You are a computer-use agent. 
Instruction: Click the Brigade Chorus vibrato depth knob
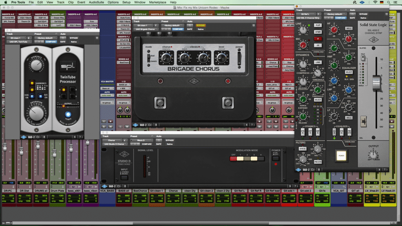point(185,58)
